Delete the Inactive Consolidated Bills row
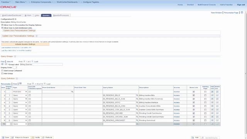The image size is (247, 139). 217,106
